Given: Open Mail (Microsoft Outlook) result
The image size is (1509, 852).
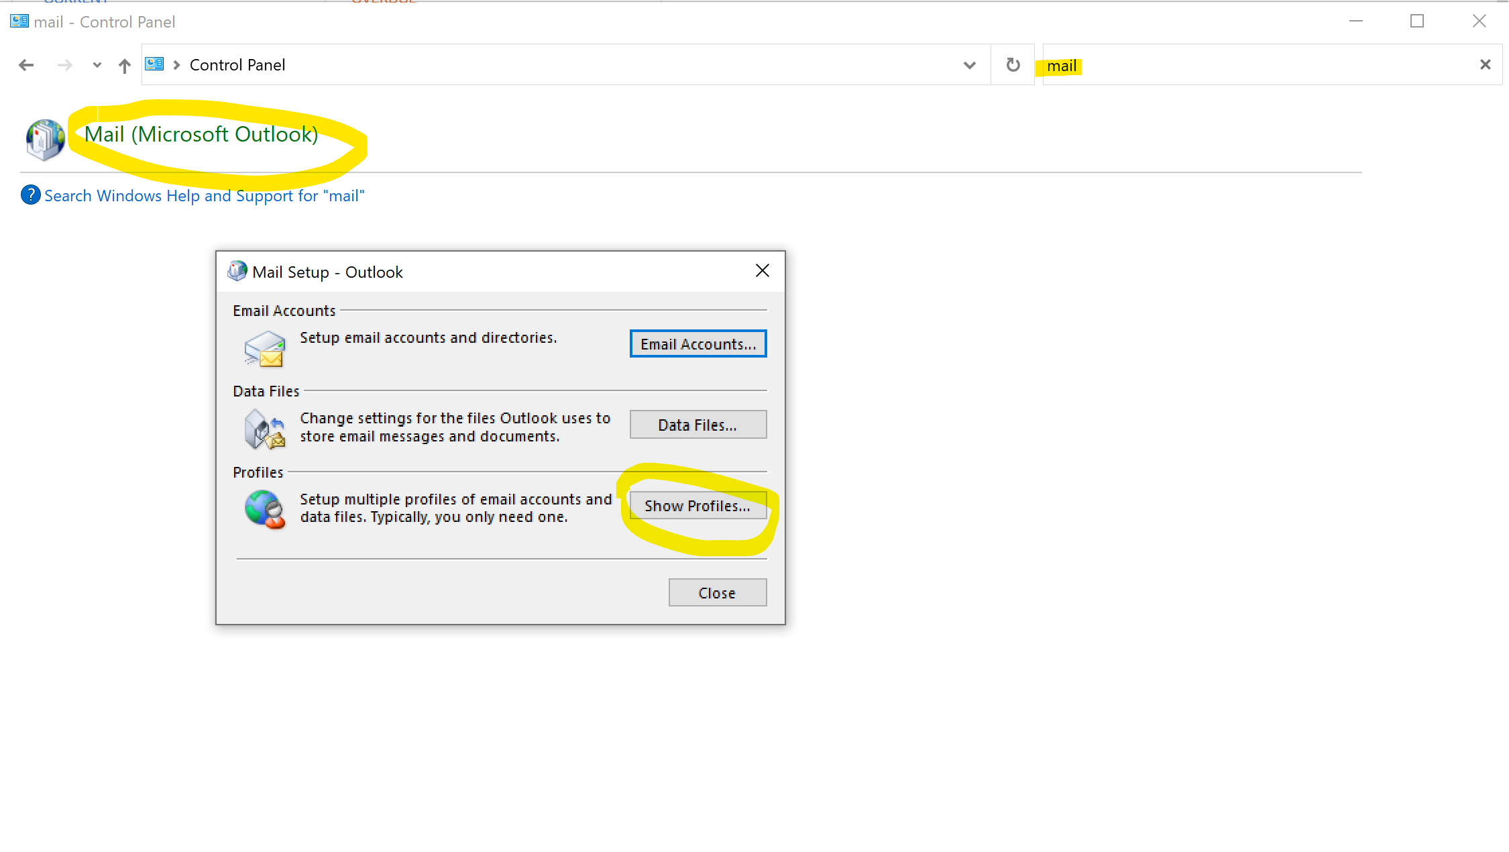Looking at the screenshot, I should 201,134.
